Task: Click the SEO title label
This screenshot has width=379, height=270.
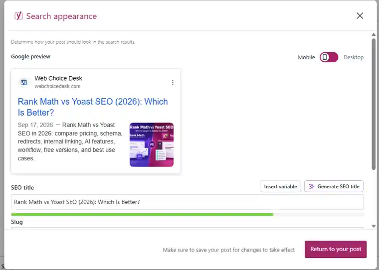Action: [22, 188]
